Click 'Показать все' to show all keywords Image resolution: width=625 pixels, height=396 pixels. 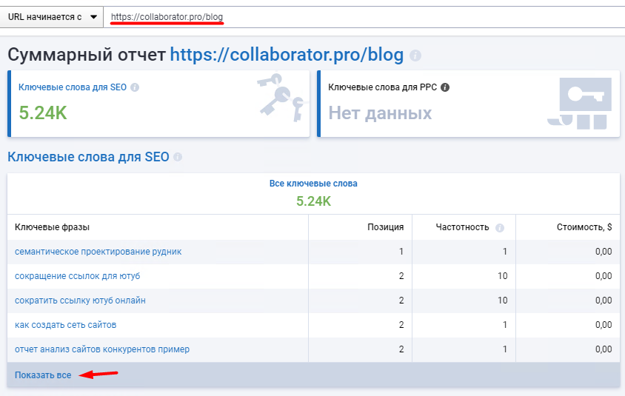click(43, 375)
